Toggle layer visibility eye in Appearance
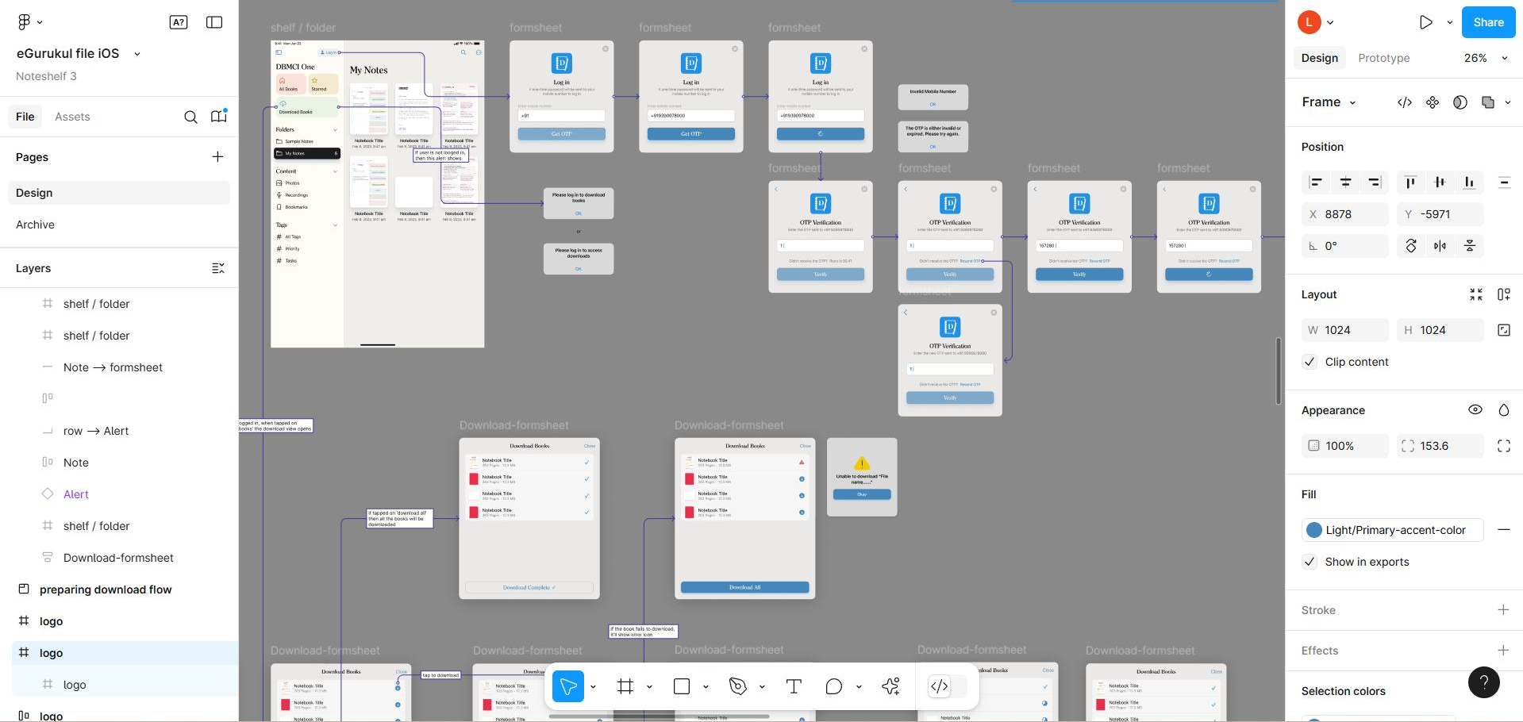Viewport: 1523px width, 722px height. (x=1475, y=410)
